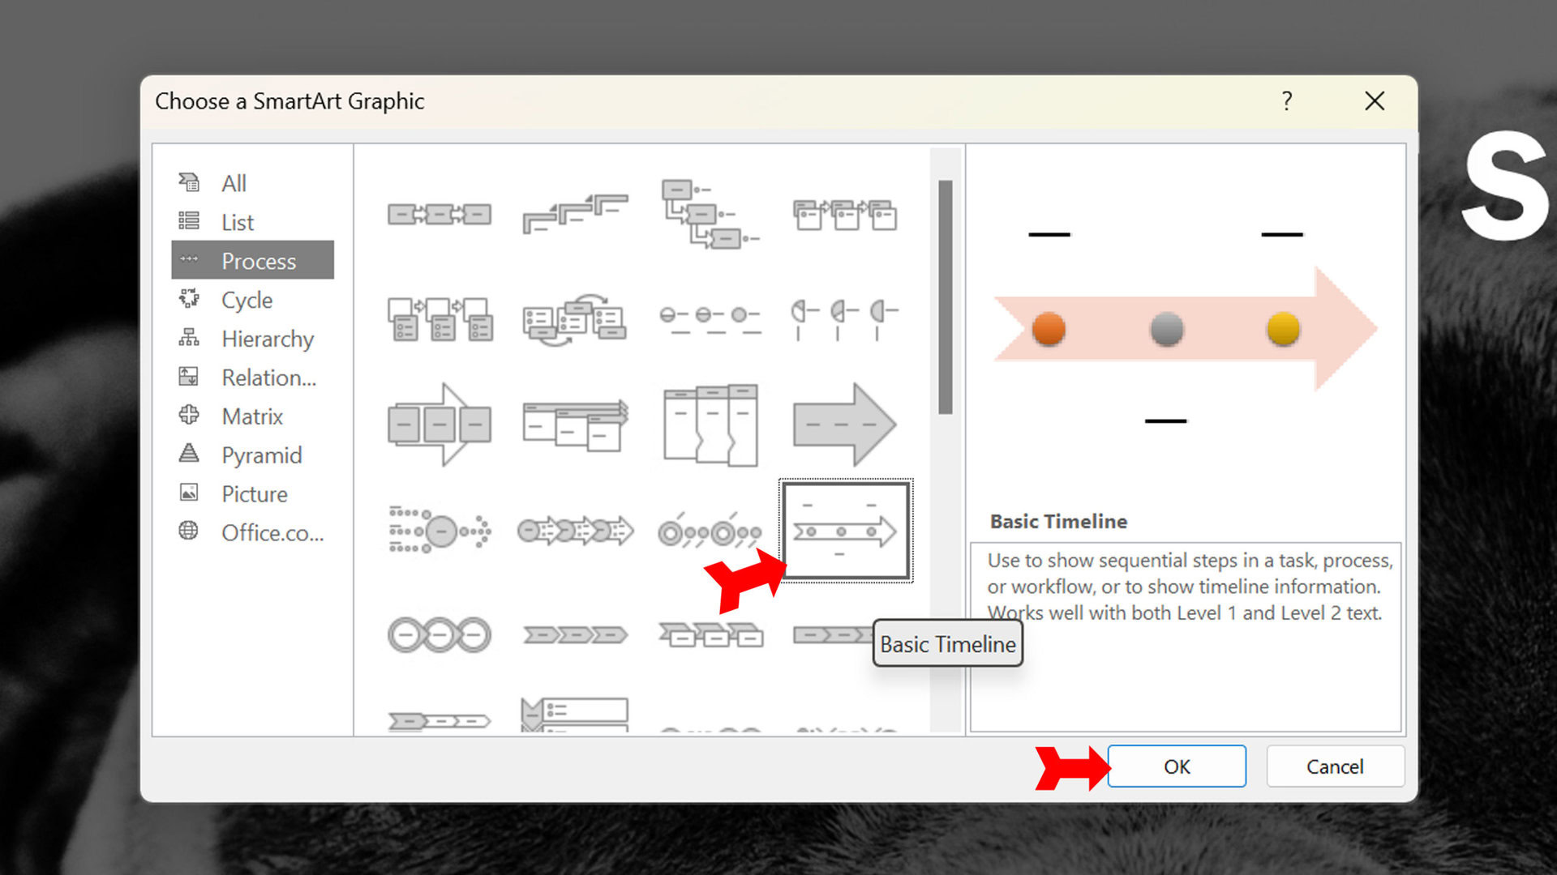The width and height of the screenshot is (1557, 875).
Task: Choose the large right Arrow layout
Action: tap(844, 425)
